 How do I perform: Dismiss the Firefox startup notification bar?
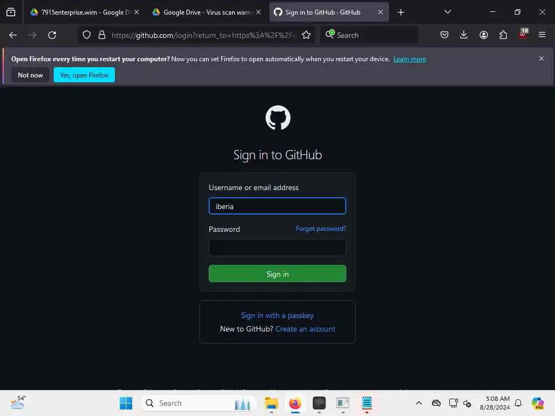click(x=541, y=58)
